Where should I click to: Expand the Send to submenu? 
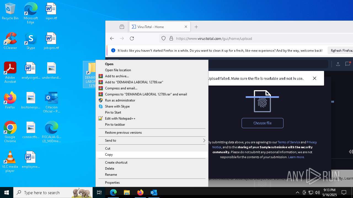[x=152, y=141]
